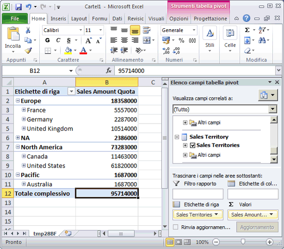
Task: Open the File tab
Action: click(x=15, y=19)
